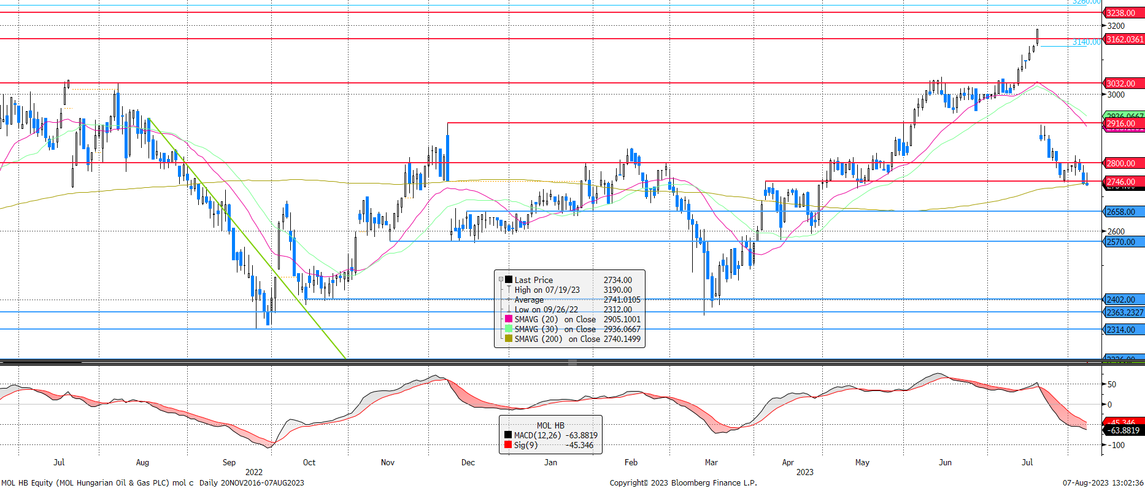Image resolution: width=1145 pixels, height=488 pixels.
Task: Click 'Sig(9)' legend label
Action: pyautogui.click(x=526, y=445)
